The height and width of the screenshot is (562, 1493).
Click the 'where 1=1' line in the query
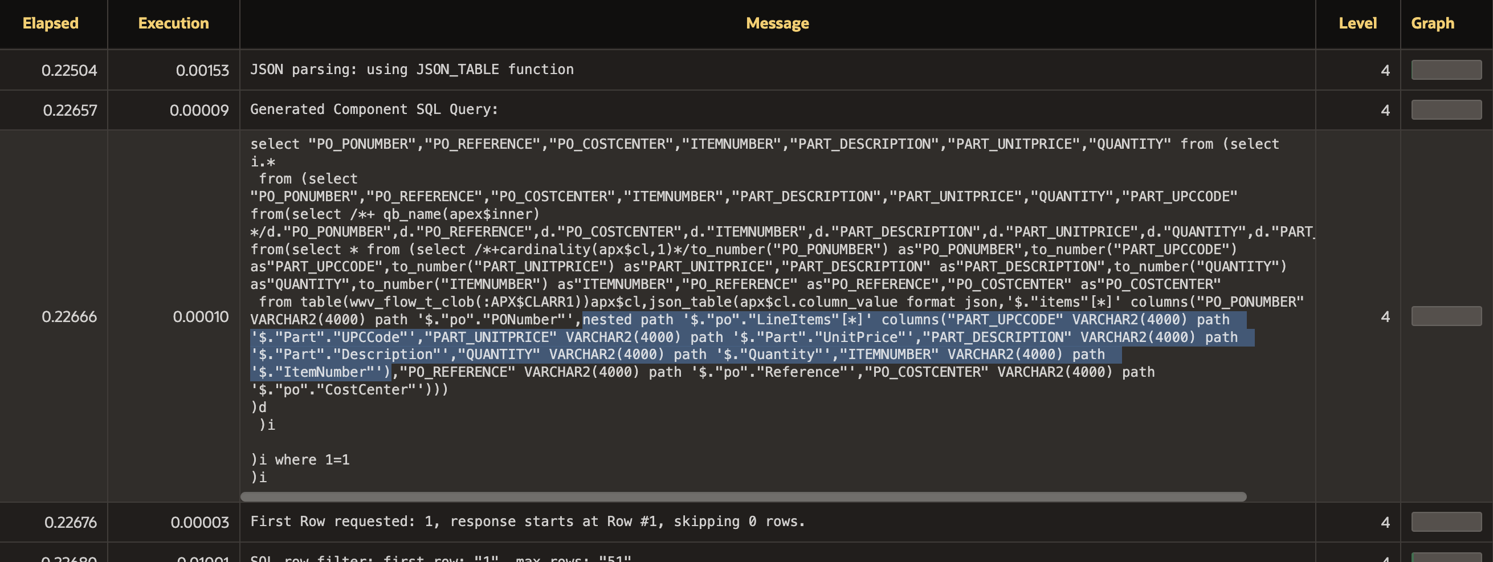click(x=311, y=460)
